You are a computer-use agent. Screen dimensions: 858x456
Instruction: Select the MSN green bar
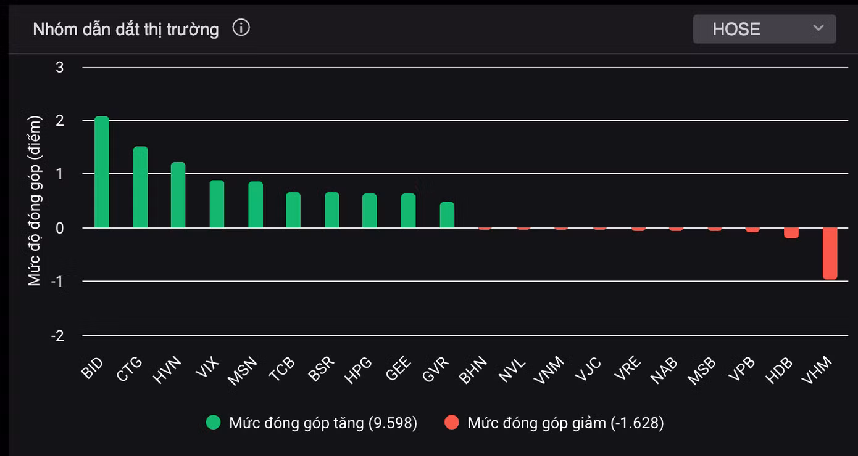(x=256, y=205)
